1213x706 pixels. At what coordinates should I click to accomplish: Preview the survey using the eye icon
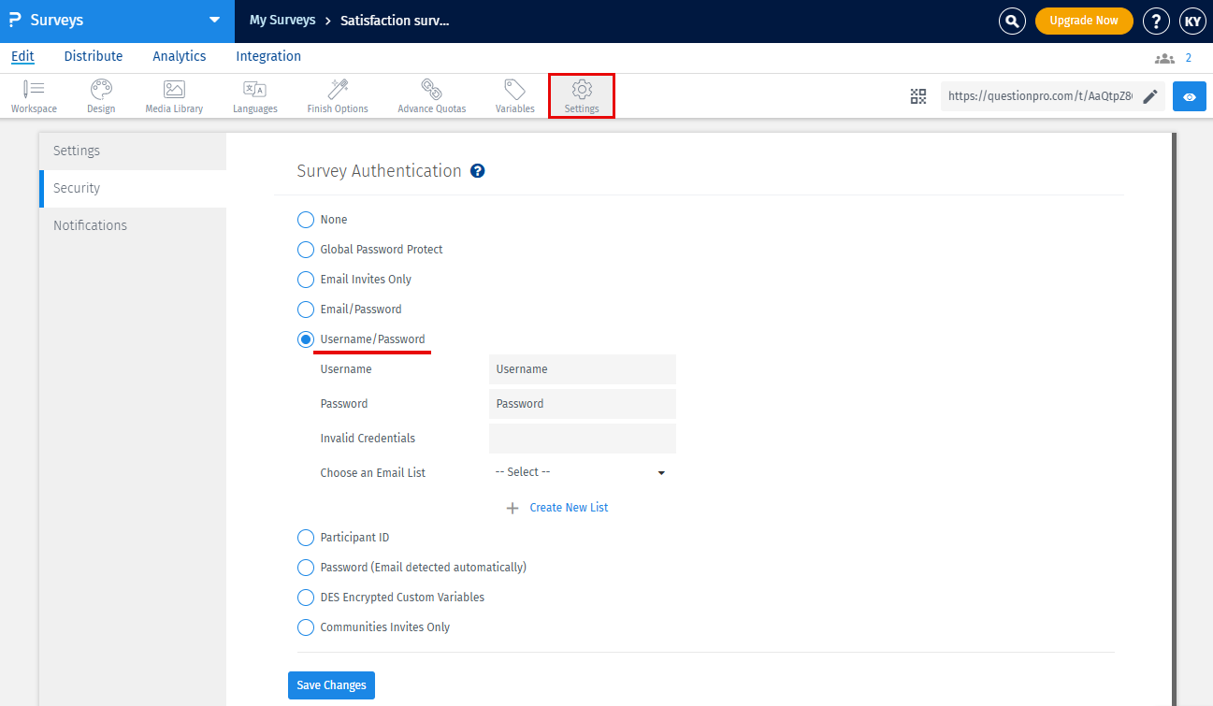pyautogui.click(x=1189, y=95)
